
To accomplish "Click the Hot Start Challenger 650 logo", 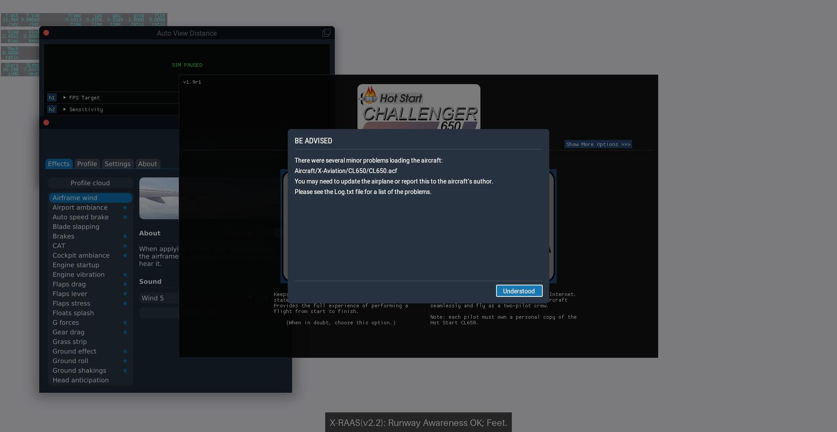I will (418, 107).
